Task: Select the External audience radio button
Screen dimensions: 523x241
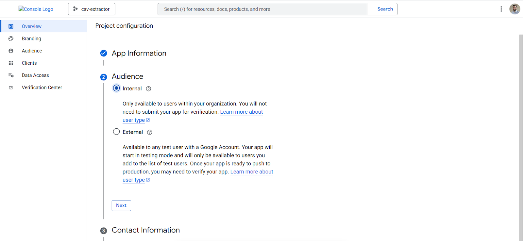Action: click(x=116, y=132)
